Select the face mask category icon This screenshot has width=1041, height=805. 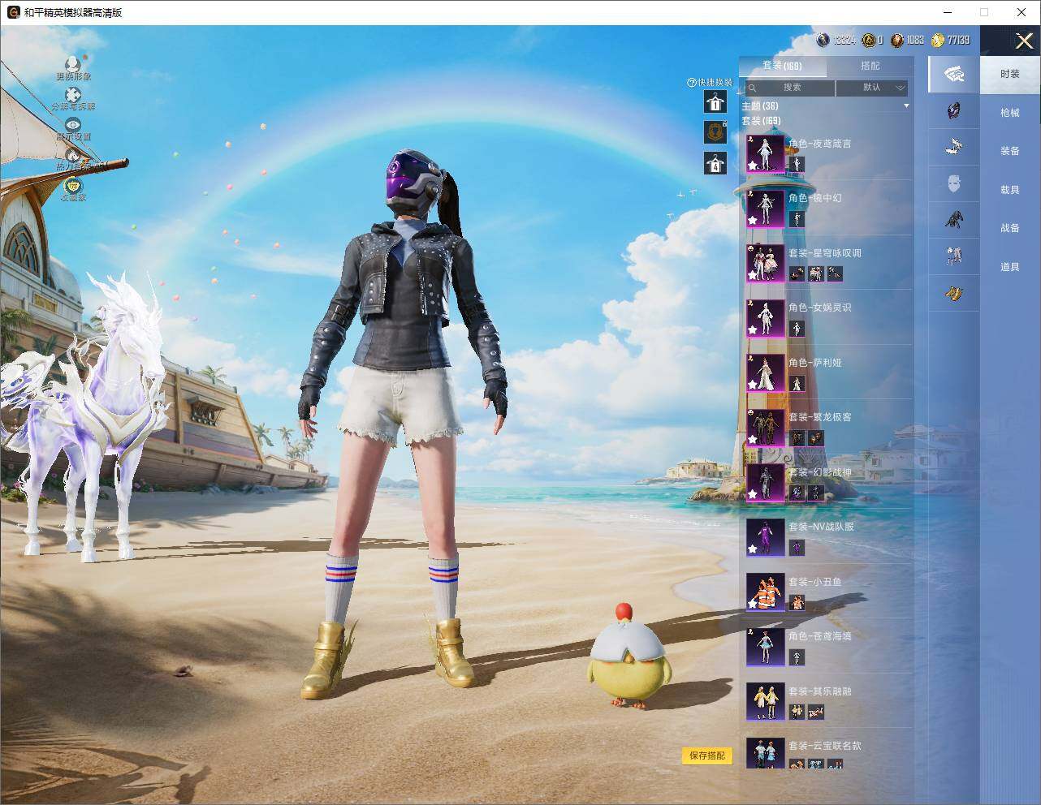click(953, 183)
